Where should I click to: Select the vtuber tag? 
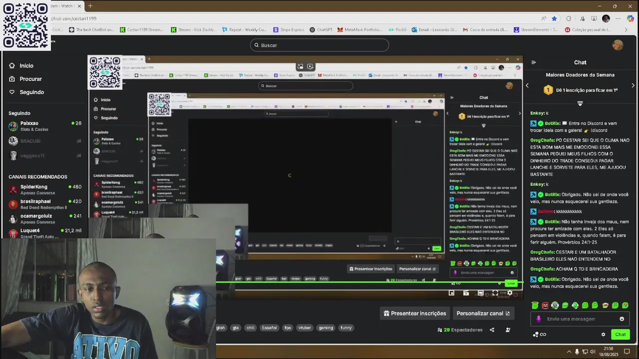[305, 328]
